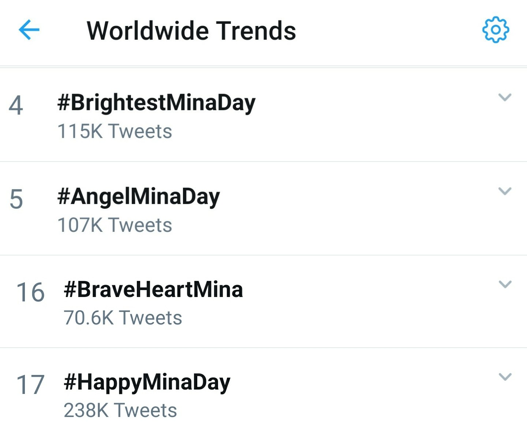The width and height of the screenshot is (527, 436).
Task: Show the dropdown for #BraveHeartMina trend
Action: [x=505, y=285]
